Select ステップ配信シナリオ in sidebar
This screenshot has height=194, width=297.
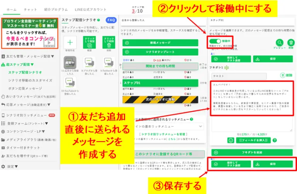pyautogui.click(x=25, y=73)
